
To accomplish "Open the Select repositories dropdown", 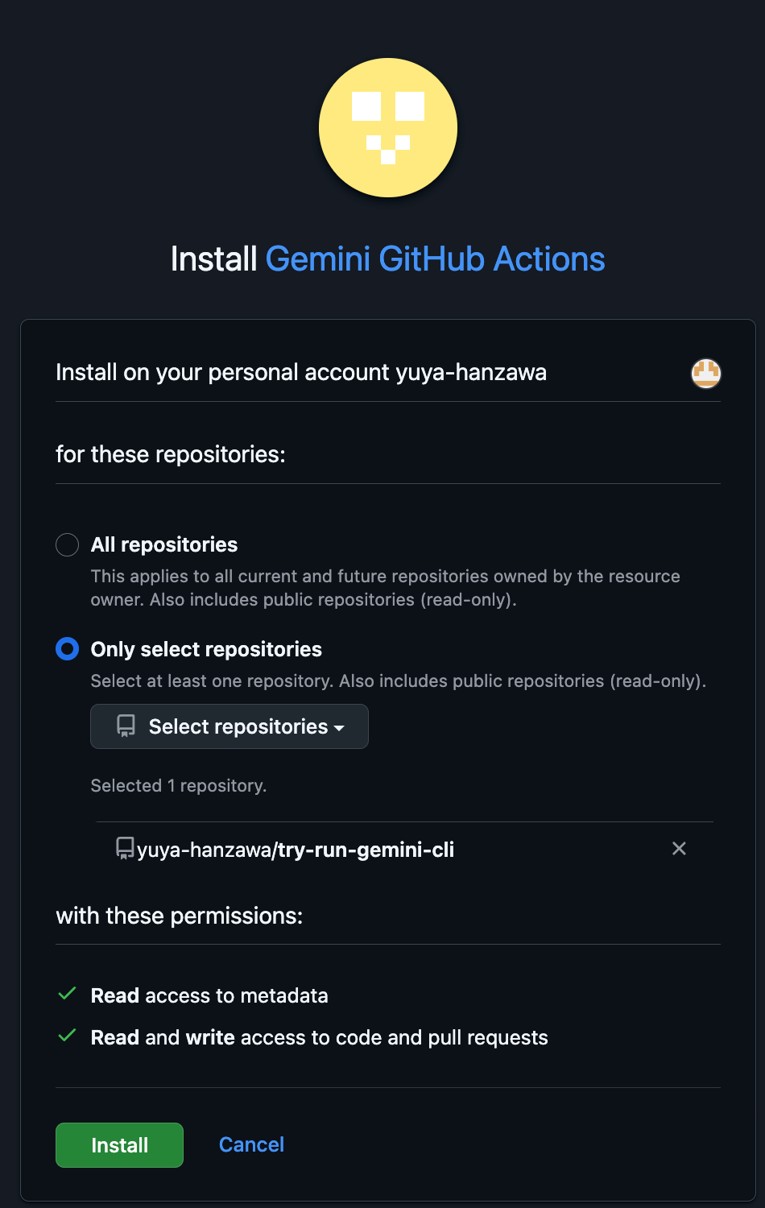I will pos(229,726).
